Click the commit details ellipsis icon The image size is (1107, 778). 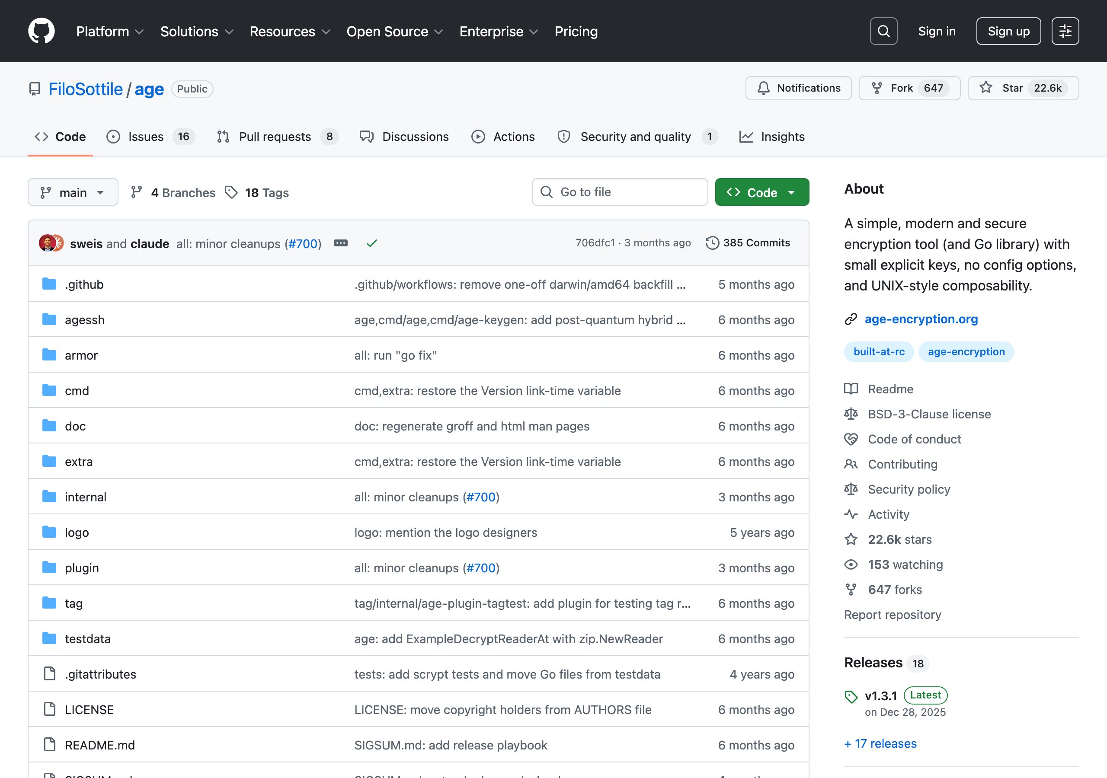coord(340,243)
